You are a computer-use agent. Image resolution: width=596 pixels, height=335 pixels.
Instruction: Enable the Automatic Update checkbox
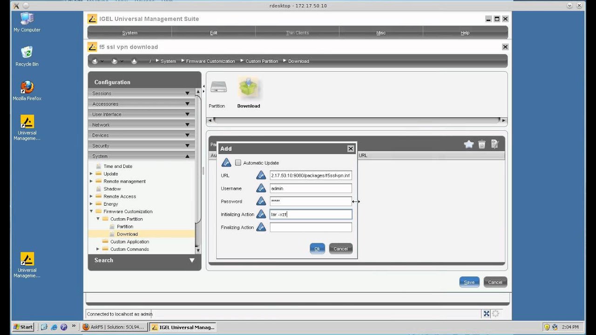[238, 163]
